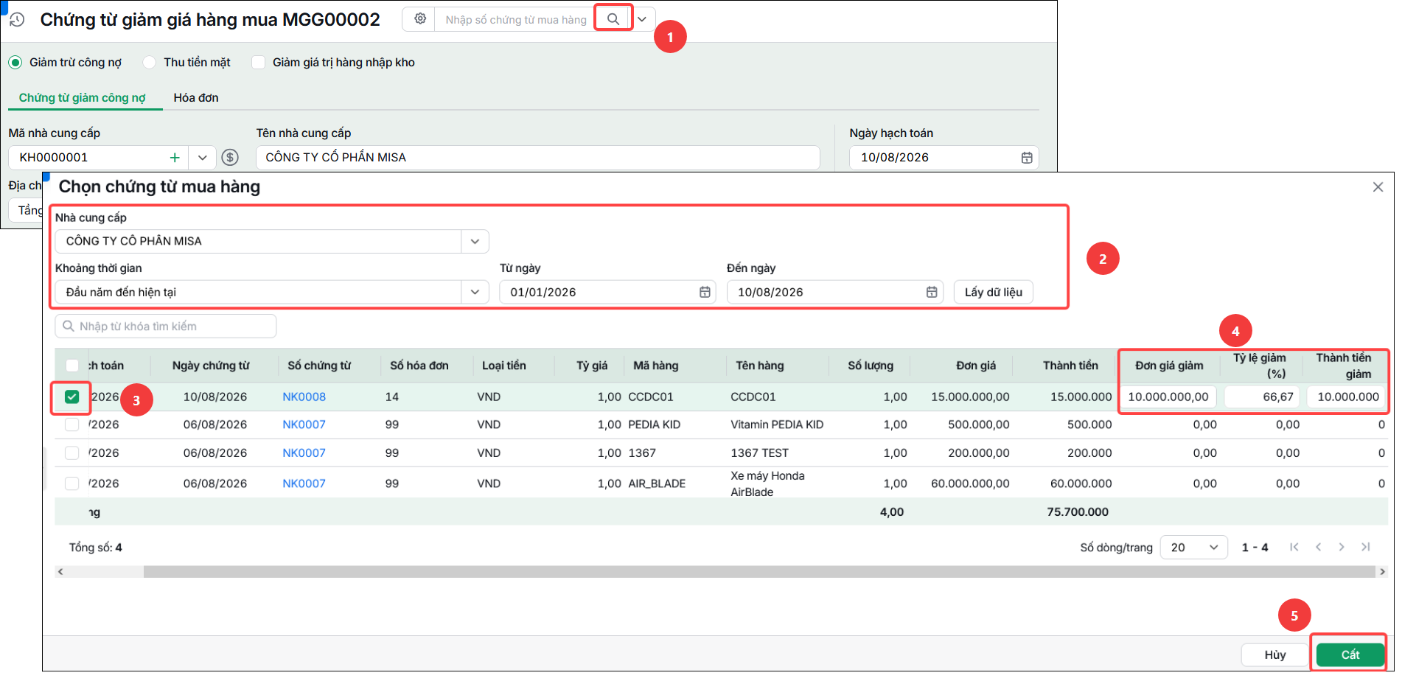The image size is (1402, 681).
Task: Open voucher link NK0008
Action: [x=304, y=397]
